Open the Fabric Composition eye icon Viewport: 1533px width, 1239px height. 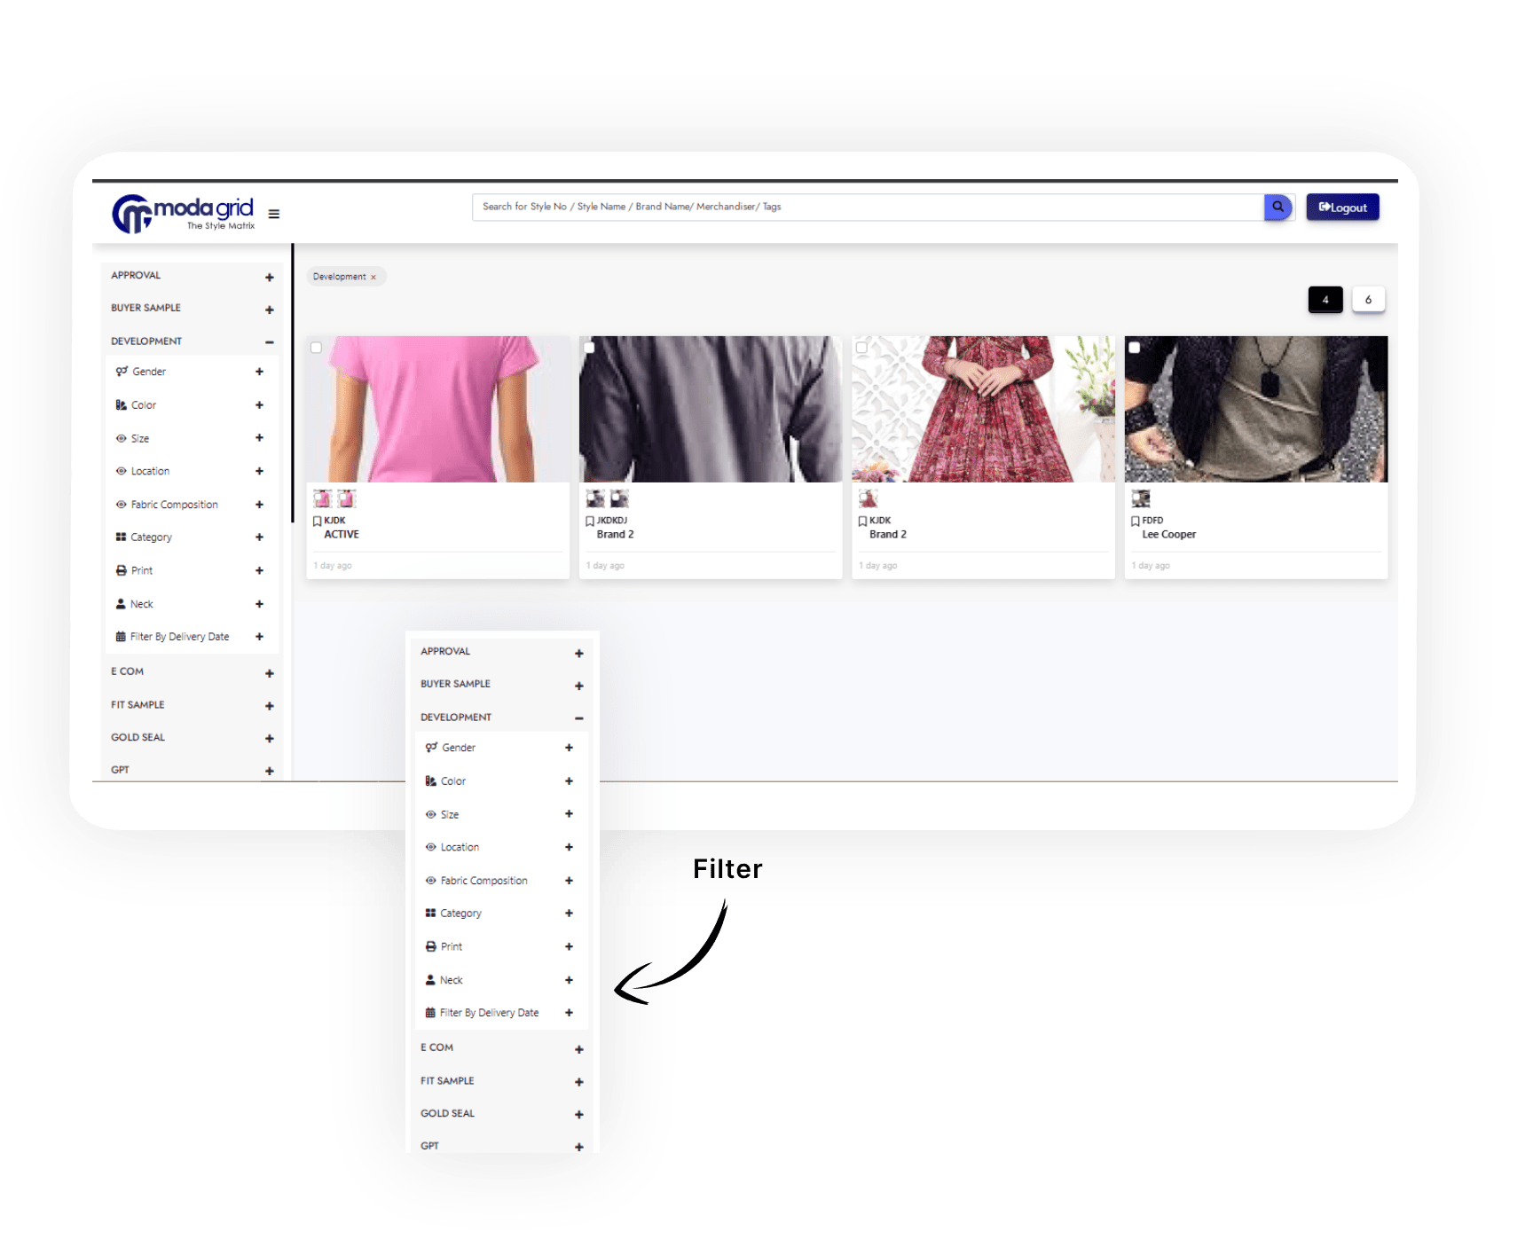click(x=122, y=504)
